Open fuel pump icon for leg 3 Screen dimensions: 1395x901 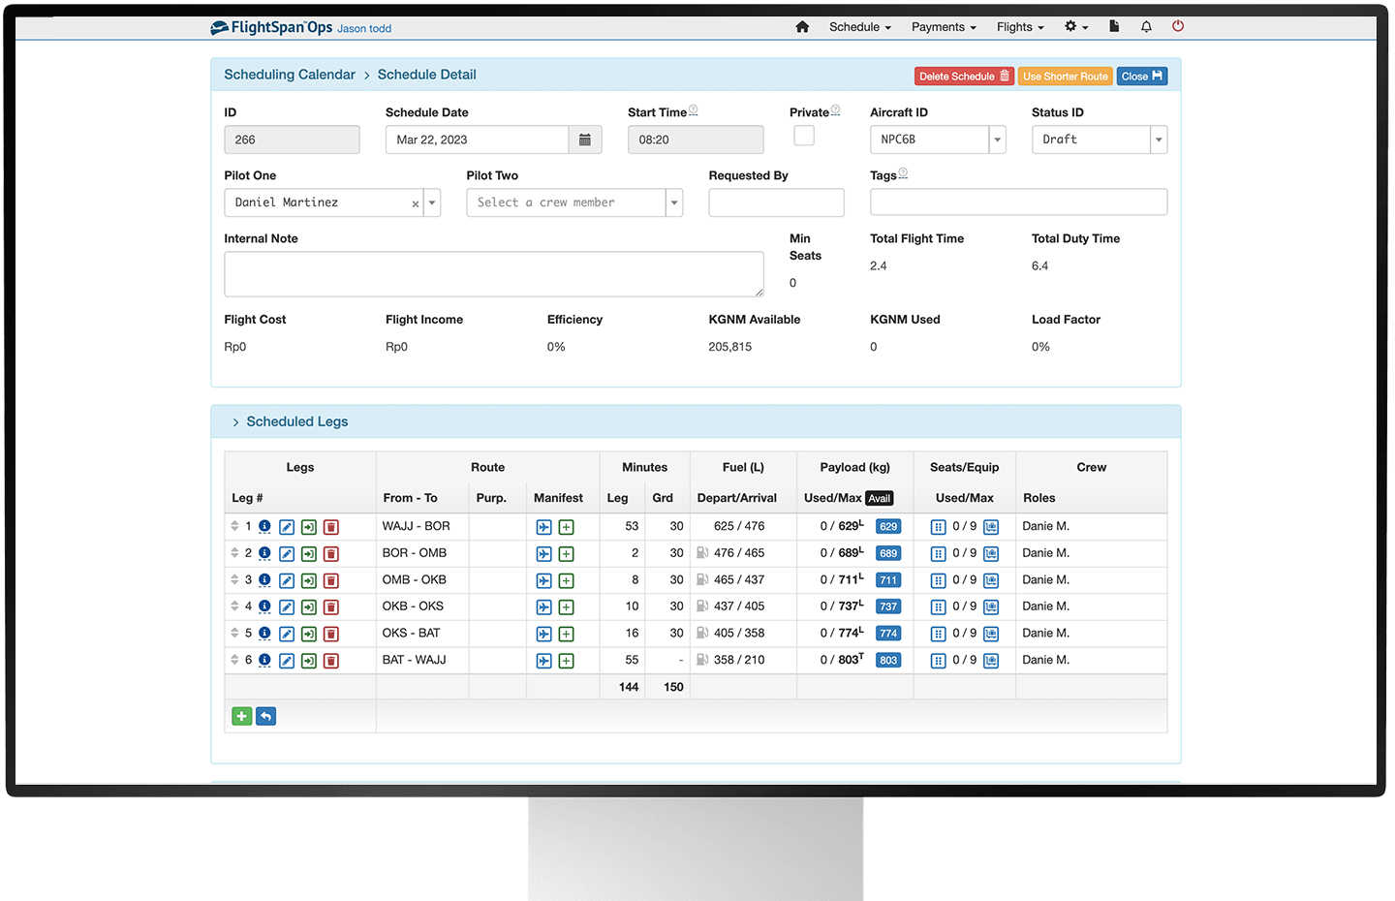point(702,579)
